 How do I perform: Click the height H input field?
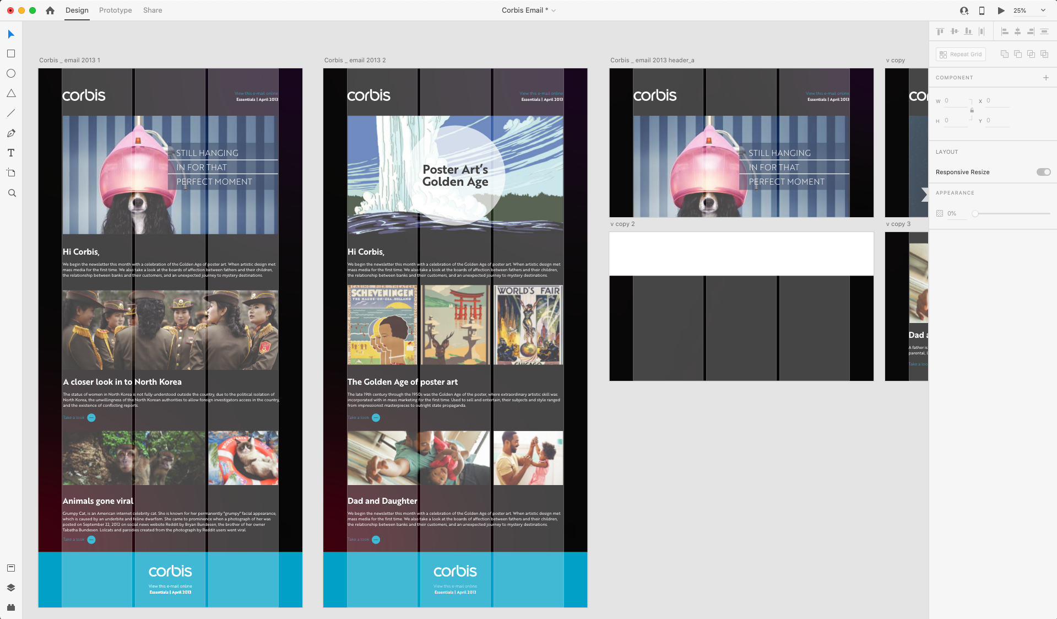(x=956, y=121)
